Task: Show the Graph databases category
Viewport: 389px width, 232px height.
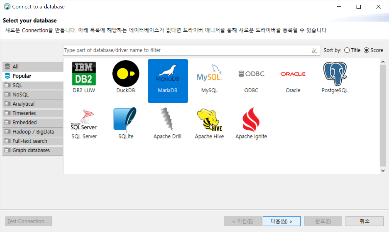Action: pos(33,150)
